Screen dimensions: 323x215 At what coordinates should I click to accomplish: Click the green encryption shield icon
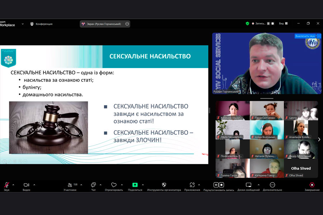click(x=247, y=23)
